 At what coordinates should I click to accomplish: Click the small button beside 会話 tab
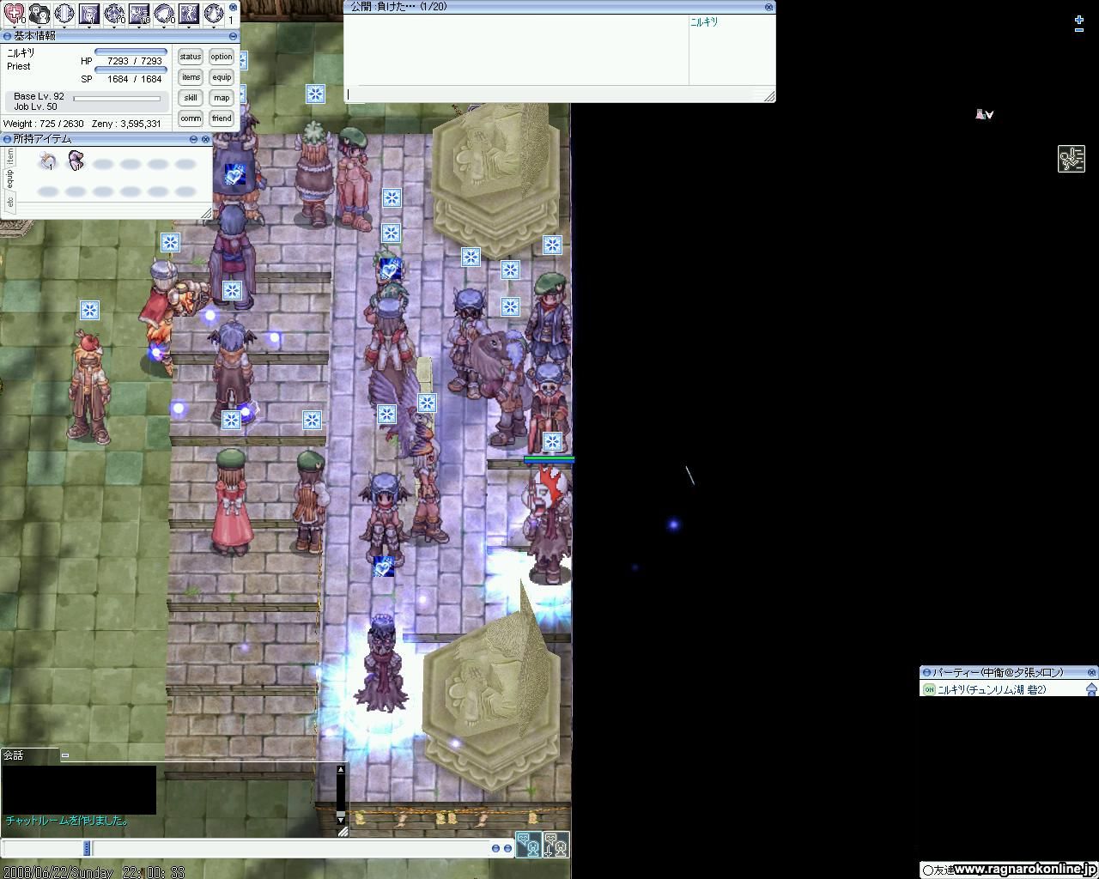click(x=65, y=756)
